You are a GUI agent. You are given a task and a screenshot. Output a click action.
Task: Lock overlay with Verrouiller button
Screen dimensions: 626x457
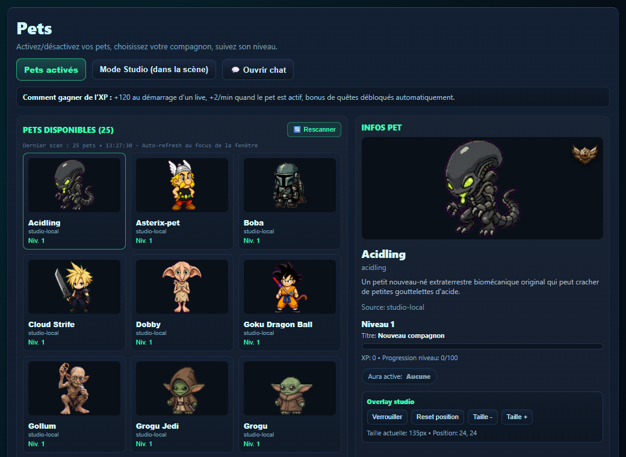(x=387, y=417)
